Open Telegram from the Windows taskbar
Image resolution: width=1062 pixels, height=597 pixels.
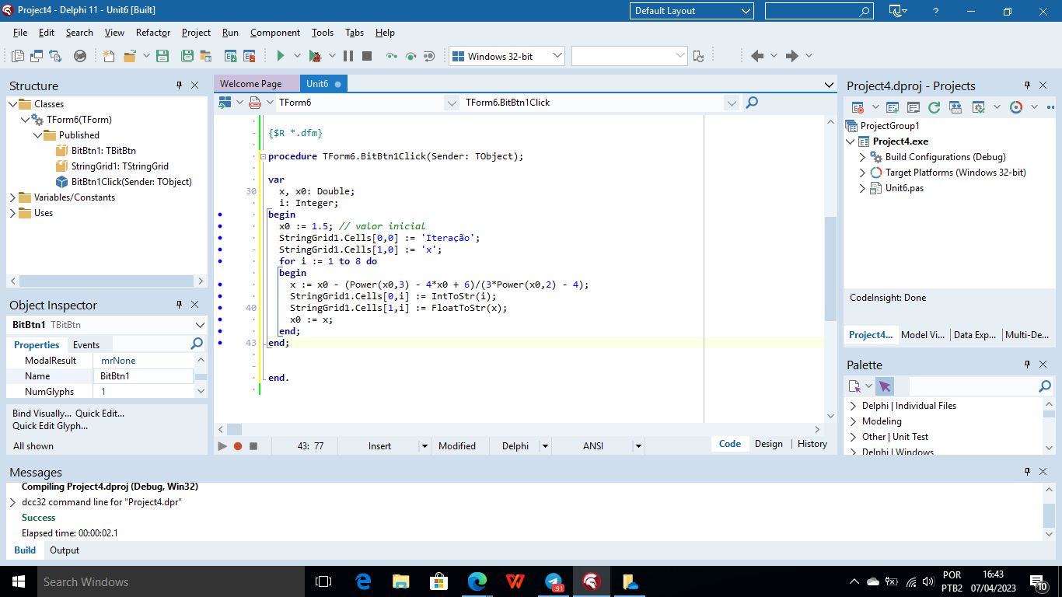(554, 581)
